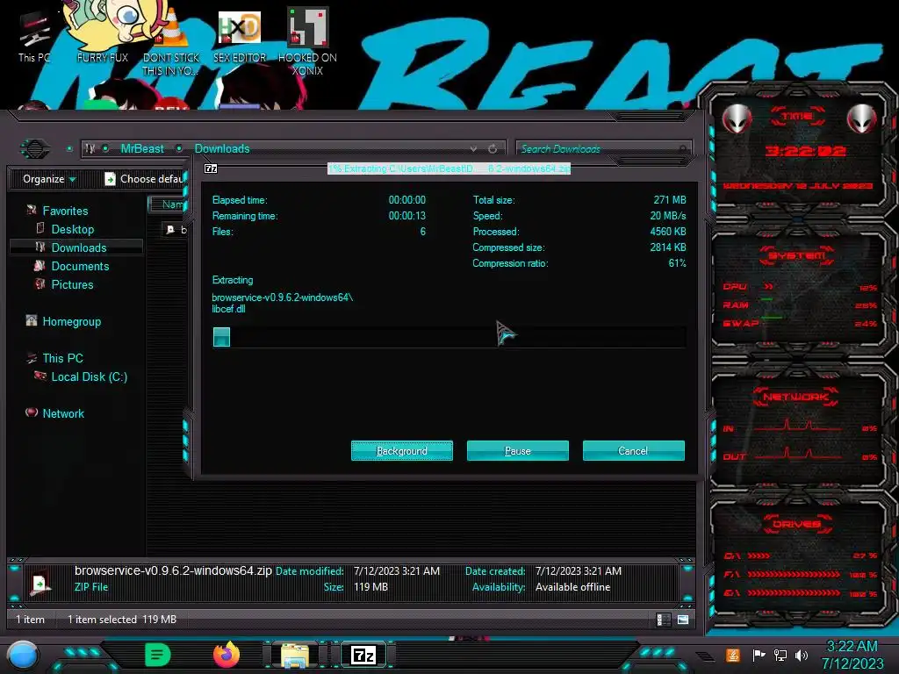Click the right alien head icon in gadget
This screenshot has height=674, width=899.
pos(862,119)
